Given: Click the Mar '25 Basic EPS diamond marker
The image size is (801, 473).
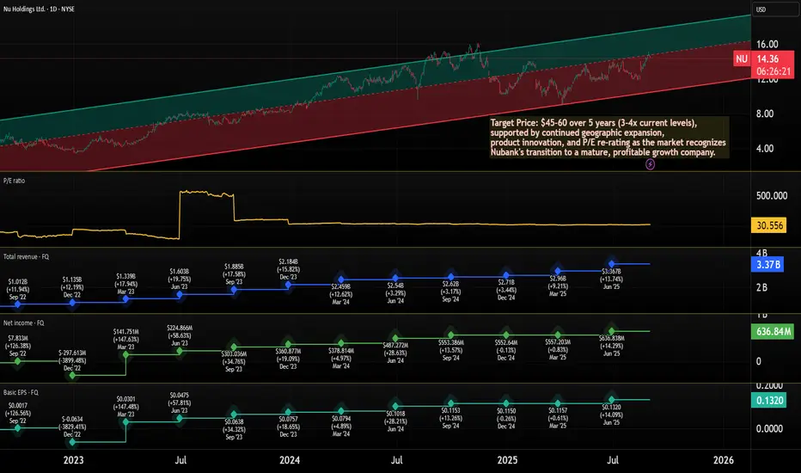Looking at the screenshot, I should [558, 403].
